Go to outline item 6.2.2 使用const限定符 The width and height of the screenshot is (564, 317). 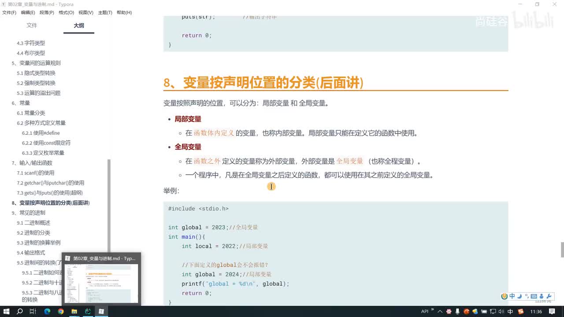[x=46, y=143]
